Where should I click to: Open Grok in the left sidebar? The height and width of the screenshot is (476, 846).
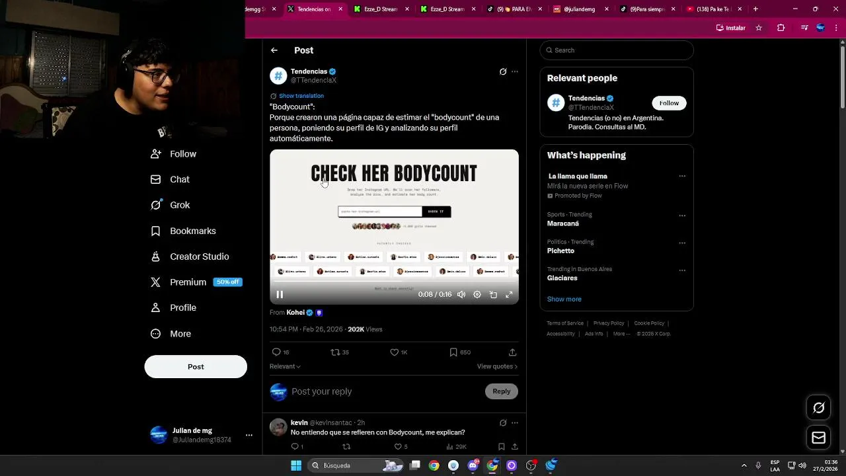pos(171,205)
